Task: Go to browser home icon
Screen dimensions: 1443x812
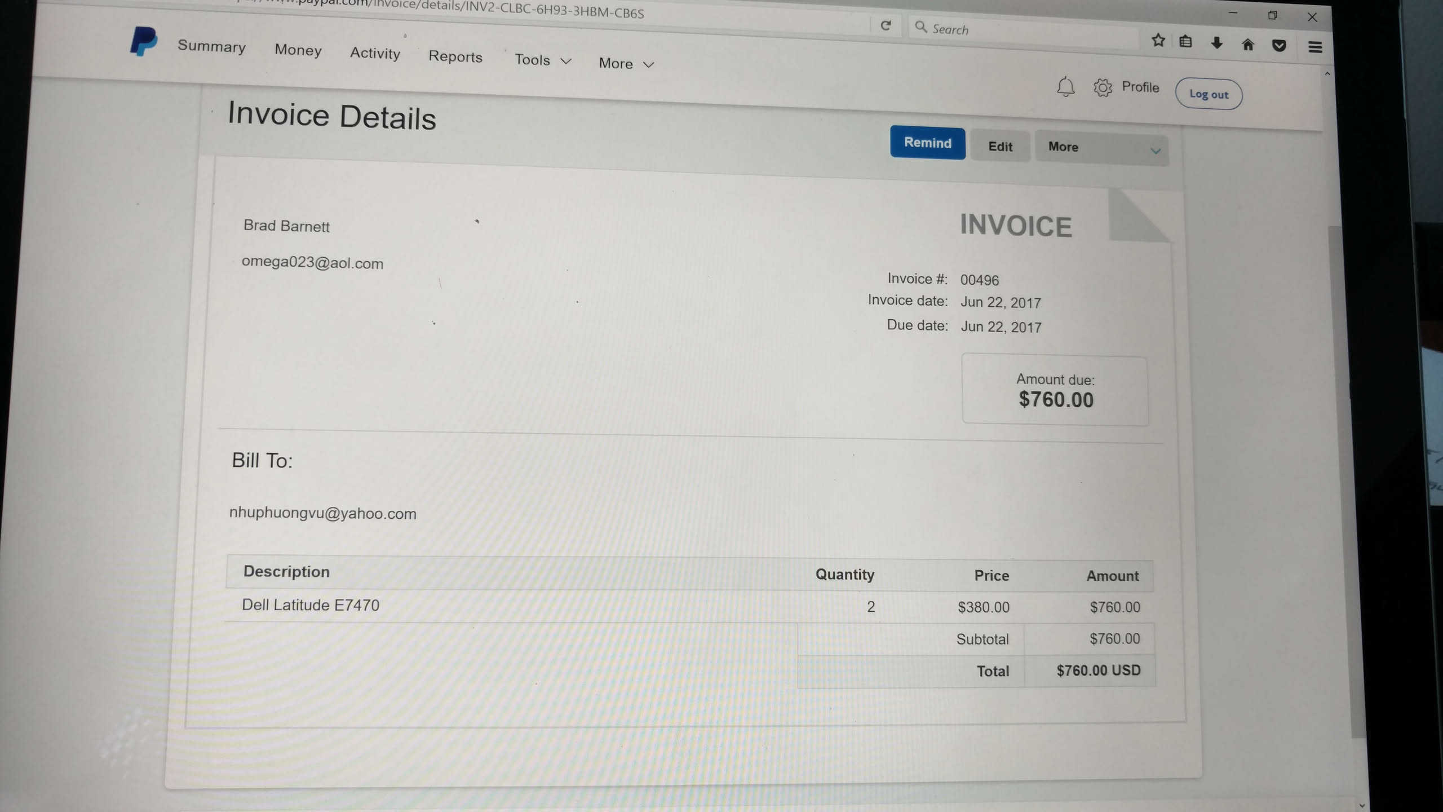Action: click(x=1248, y=45)
